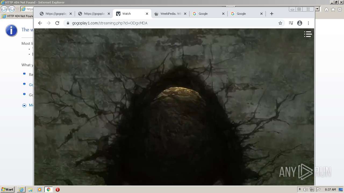Open the Chrome profile icon

(x=300, y=23)
